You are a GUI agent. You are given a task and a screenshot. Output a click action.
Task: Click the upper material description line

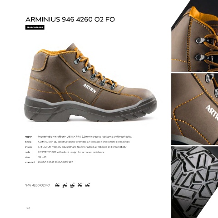point(85,137)
